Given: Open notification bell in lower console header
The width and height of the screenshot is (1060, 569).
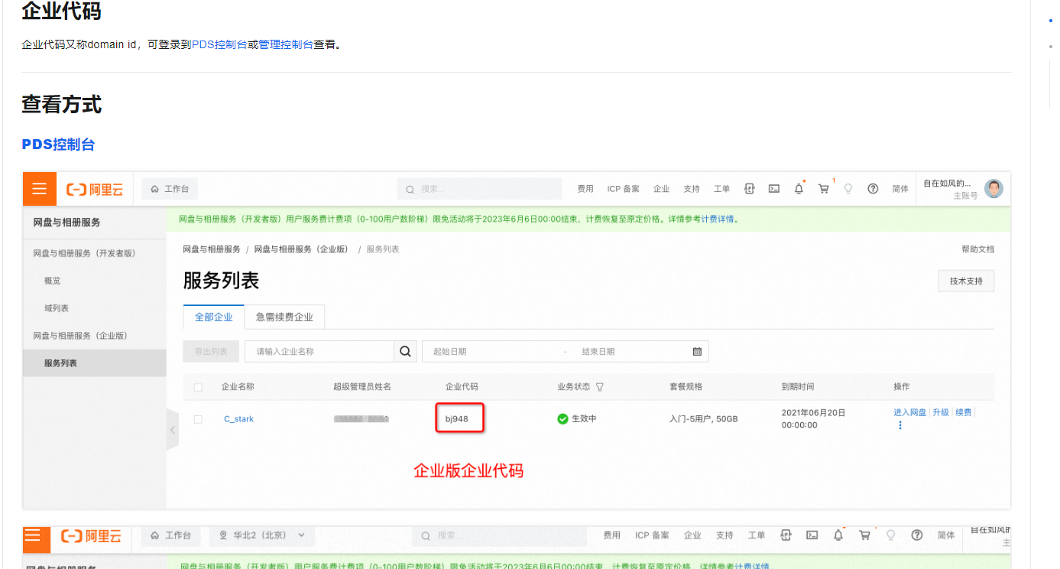Looking at the screenshot, I should pyautogui.click(x=839, y=535).
